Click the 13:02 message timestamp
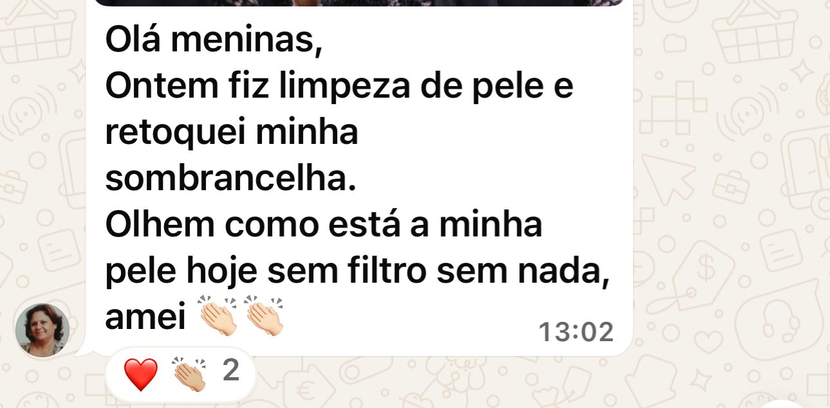This screenshot has height=408, width=830. pos(576,332)
